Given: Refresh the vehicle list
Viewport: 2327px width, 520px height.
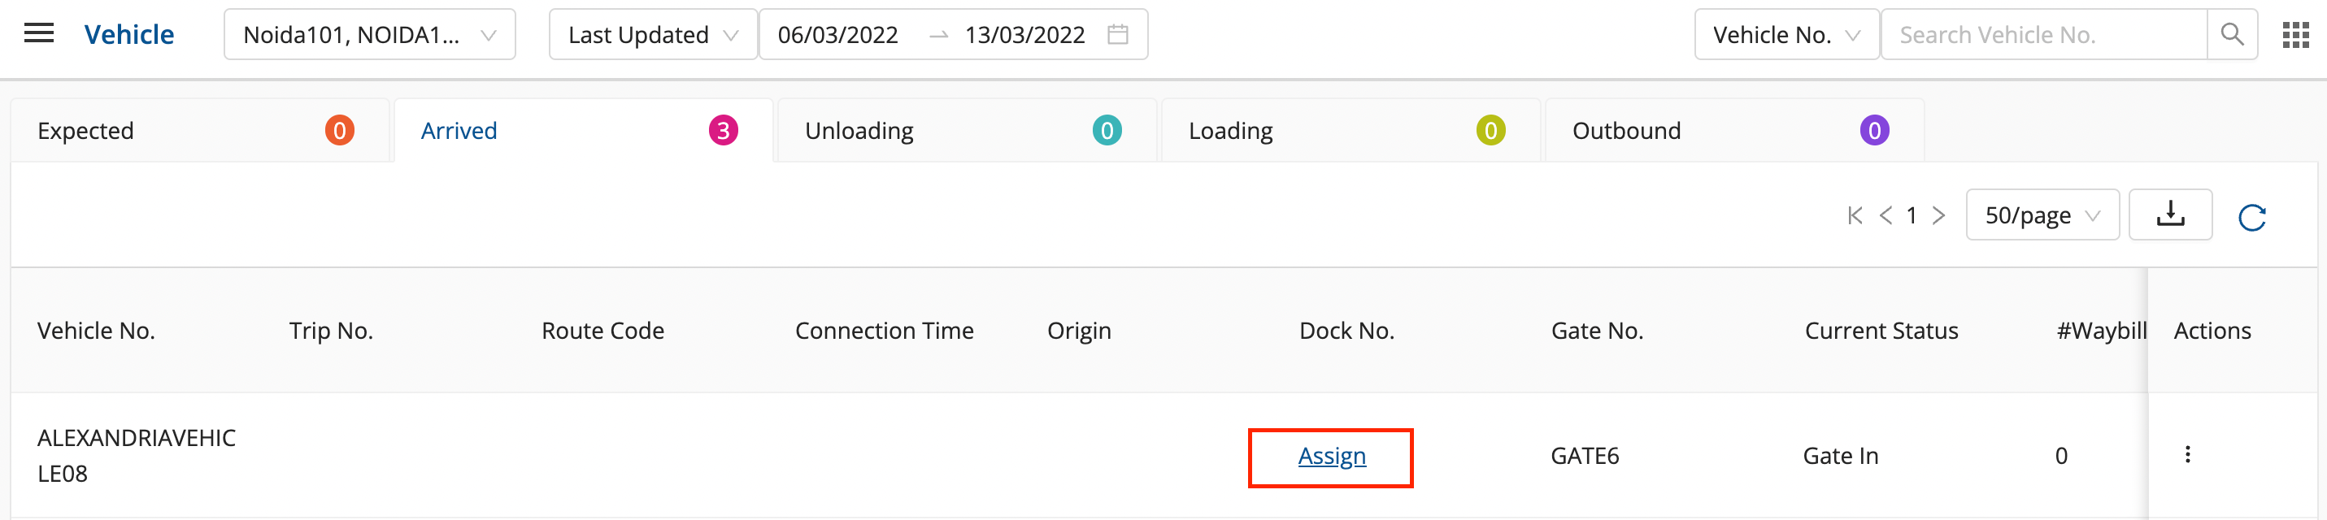Looking at the screenshot, I should point(2252,218).
